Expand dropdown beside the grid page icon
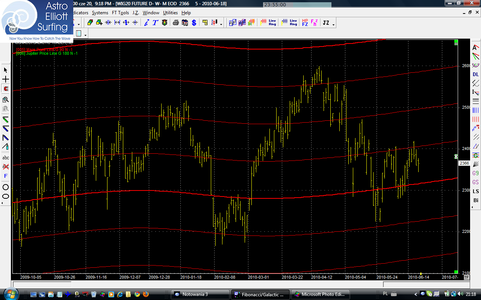This screenshot has width=481, height=300. pyautogui.click(x=86, y=35)
